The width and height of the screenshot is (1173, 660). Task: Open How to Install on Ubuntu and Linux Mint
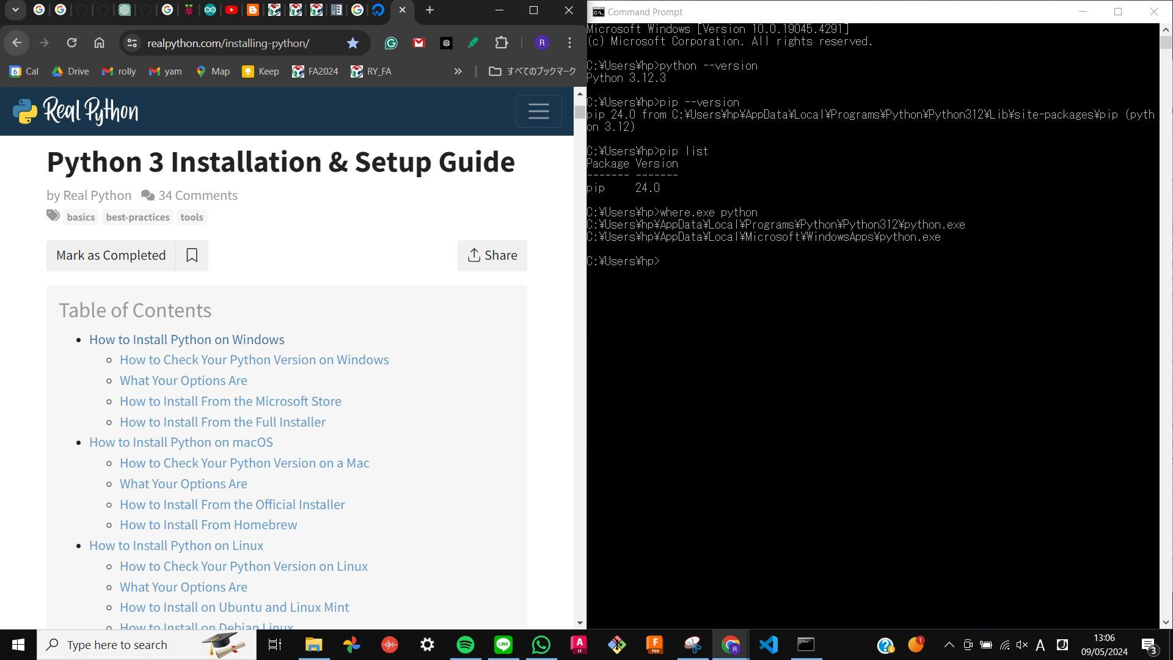tap(235, 607)
